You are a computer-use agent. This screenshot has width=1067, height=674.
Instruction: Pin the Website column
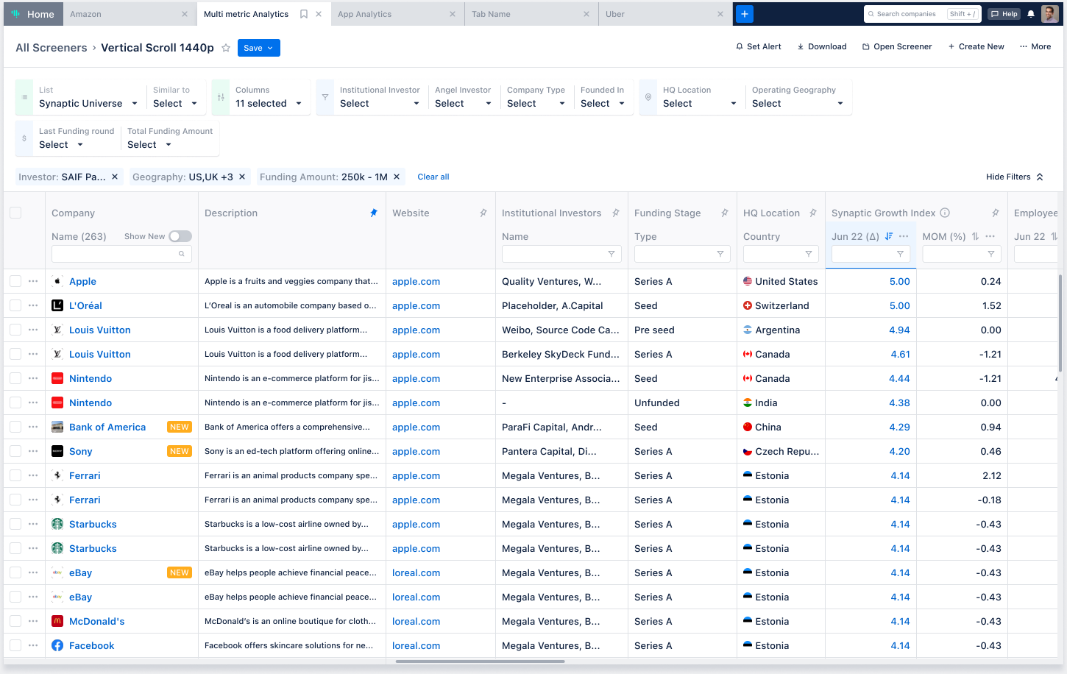click(x=483, y=213)
